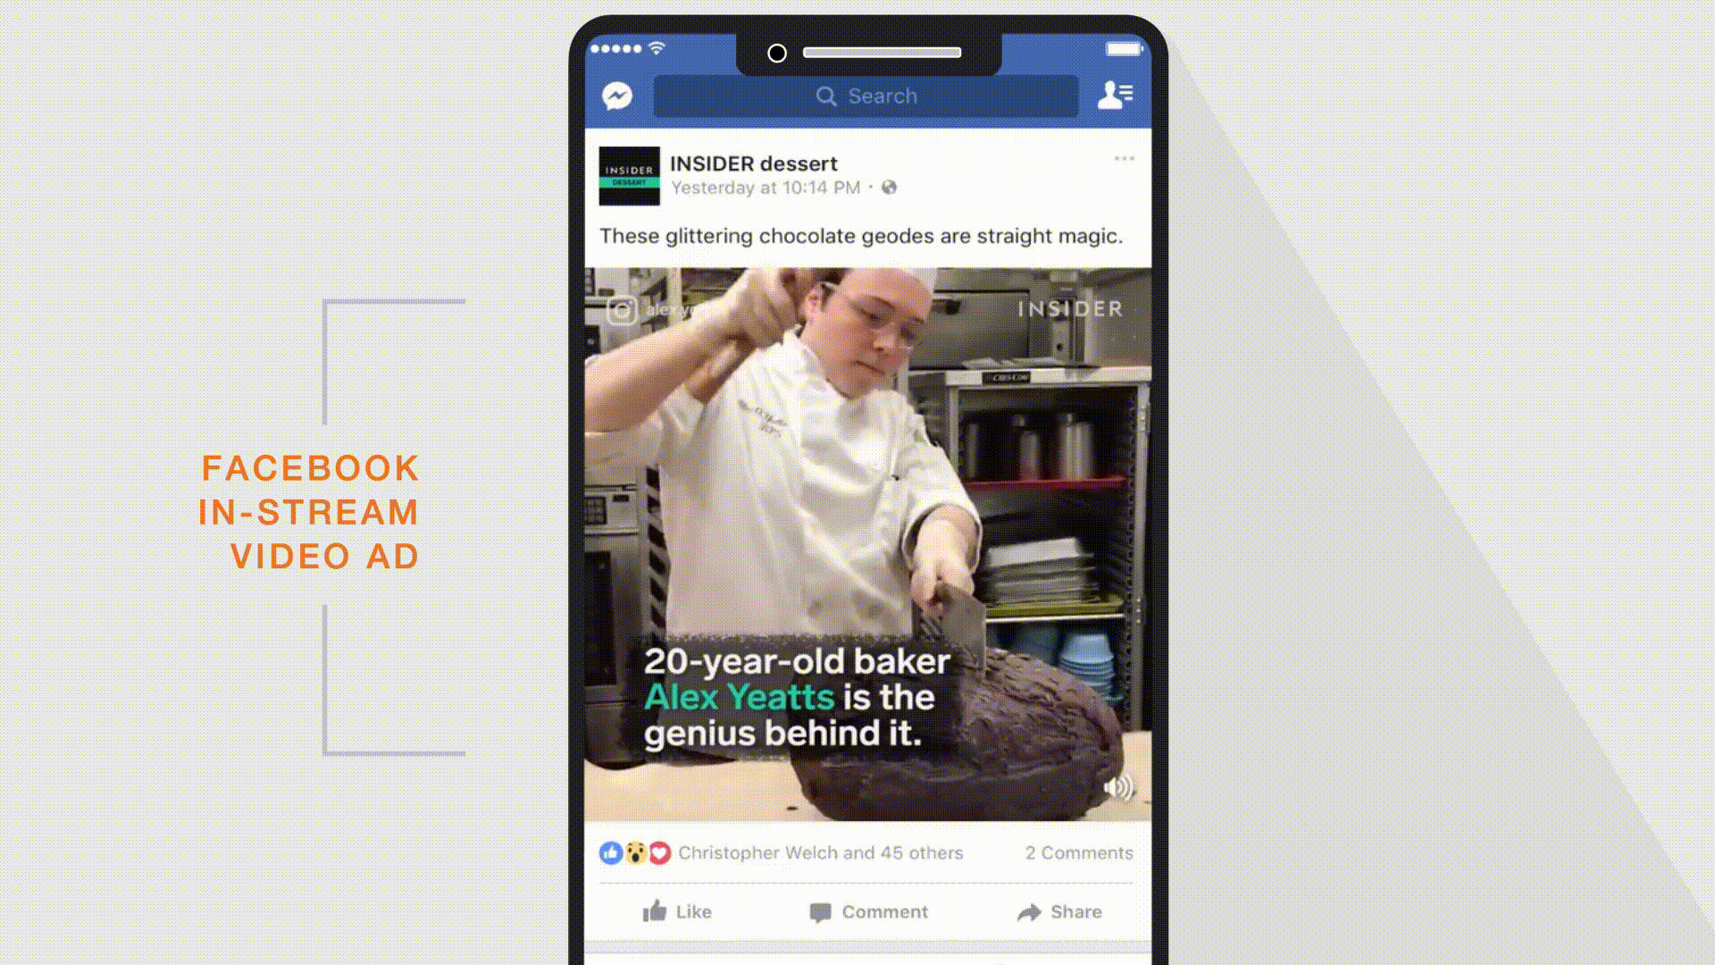Open the INSIDER dessert profile picture
Screen dimensions: 1715x965
pyautogui.click(x=629, y=176)
